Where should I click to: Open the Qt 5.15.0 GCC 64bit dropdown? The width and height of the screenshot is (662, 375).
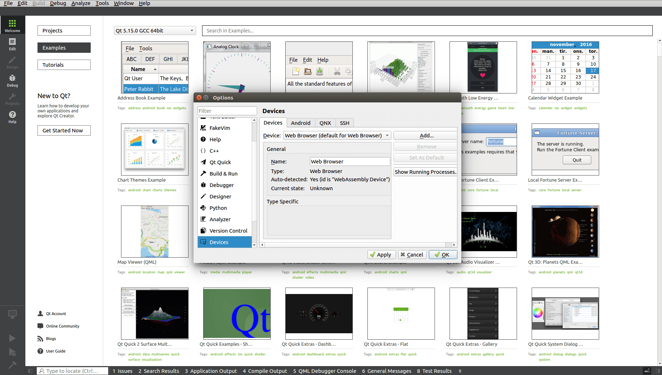(x=155, y=31)
